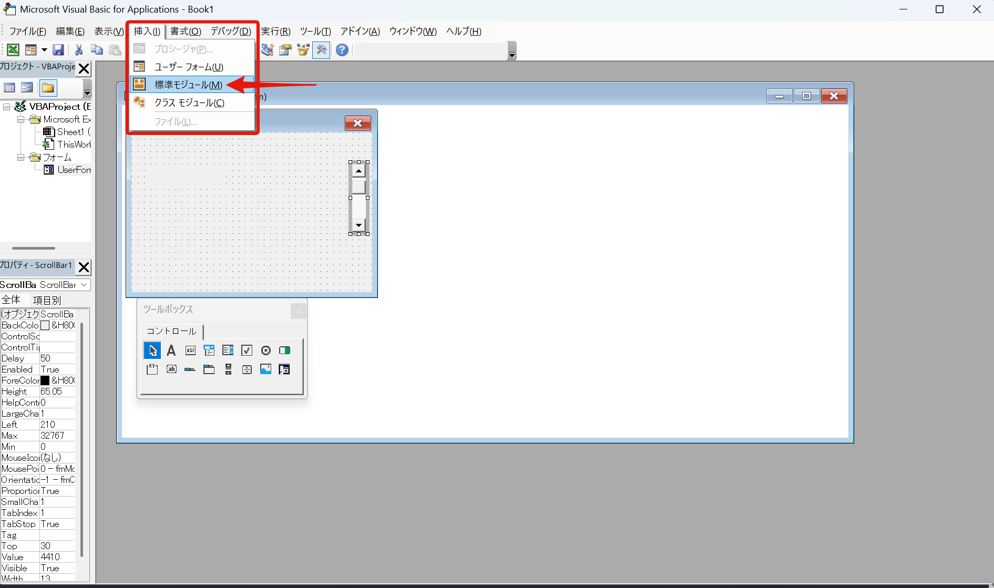The image size is (994, 588).
Task: Click the Save icon in the toolbar
Action: click(58, 50)
